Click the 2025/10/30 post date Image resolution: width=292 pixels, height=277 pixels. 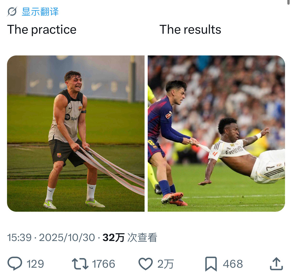coord(67,238)
